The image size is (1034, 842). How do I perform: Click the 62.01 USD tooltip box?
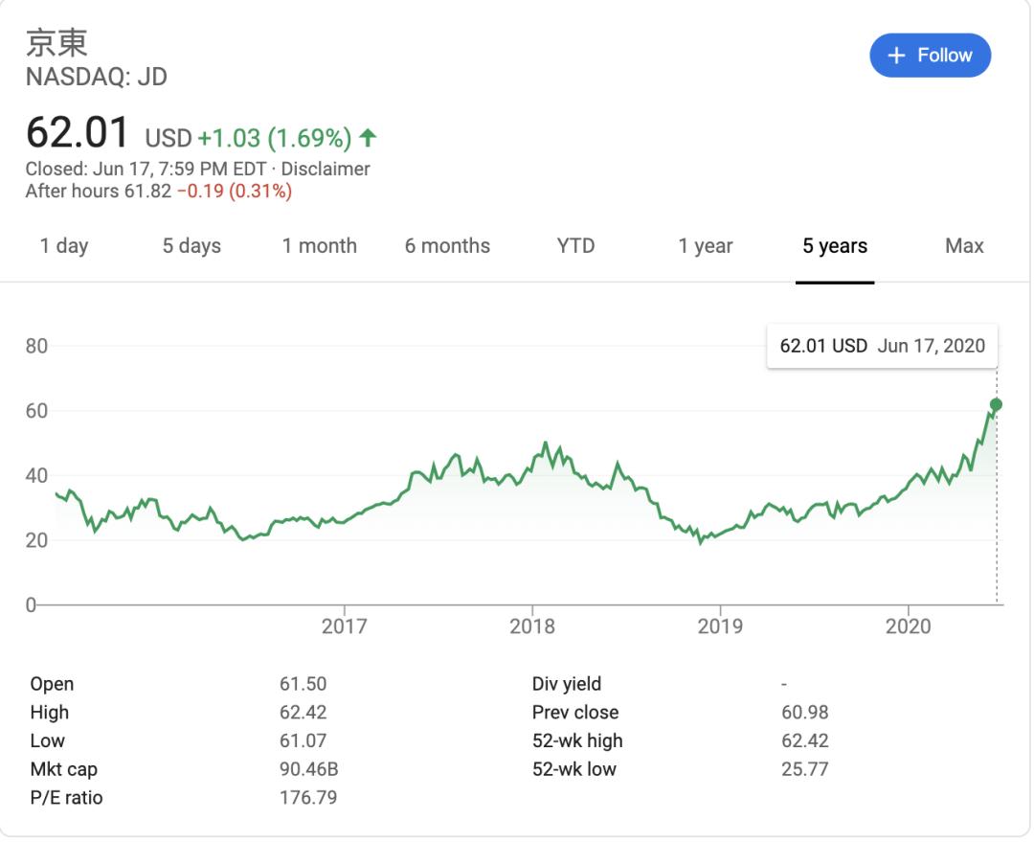pos(882,346)
